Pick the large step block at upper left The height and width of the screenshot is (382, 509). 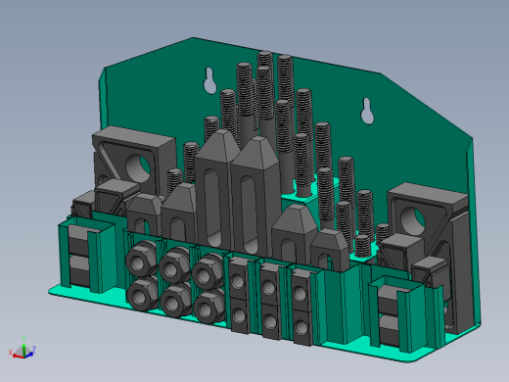(134, 159)
